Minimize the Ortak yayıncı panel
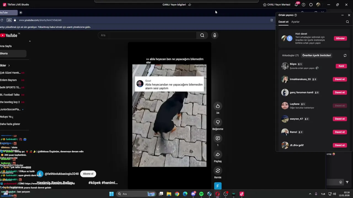The image size is (353, 198). [x=343, y=15]
